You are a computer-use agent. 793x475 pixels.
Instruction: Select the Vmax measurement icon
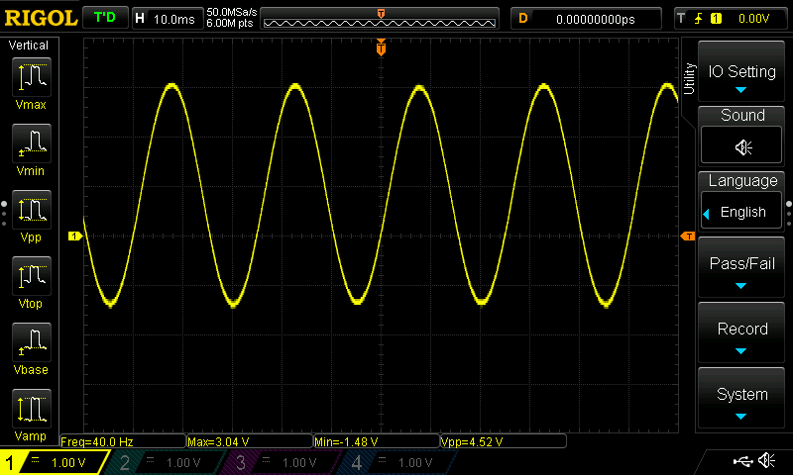[x=32, y=77]
